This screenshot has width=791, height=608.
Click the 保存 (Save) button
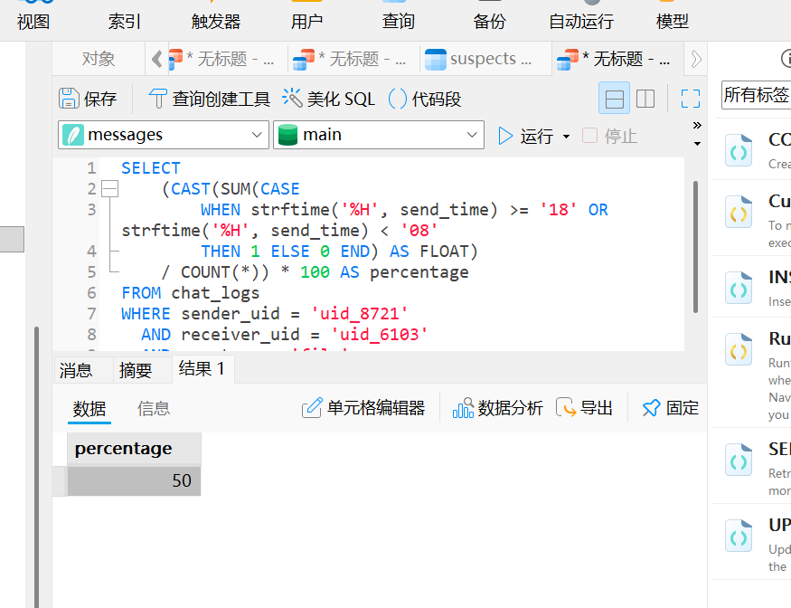click(x=88, y=99)
